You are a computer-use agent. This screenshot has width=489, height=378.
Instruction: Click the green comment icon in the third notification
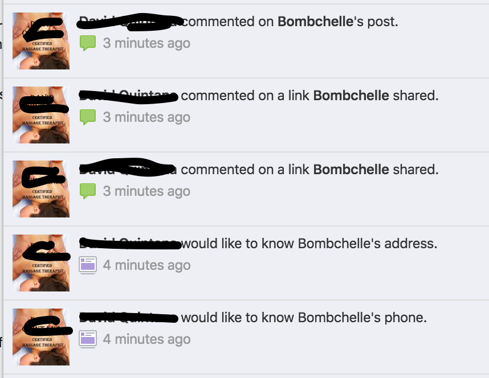pos(88,191)
